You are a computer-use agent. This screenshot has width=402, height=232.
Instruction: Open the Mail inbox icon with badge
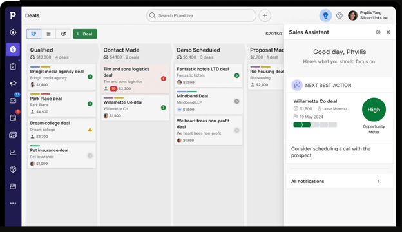click(x=13, y=101)
